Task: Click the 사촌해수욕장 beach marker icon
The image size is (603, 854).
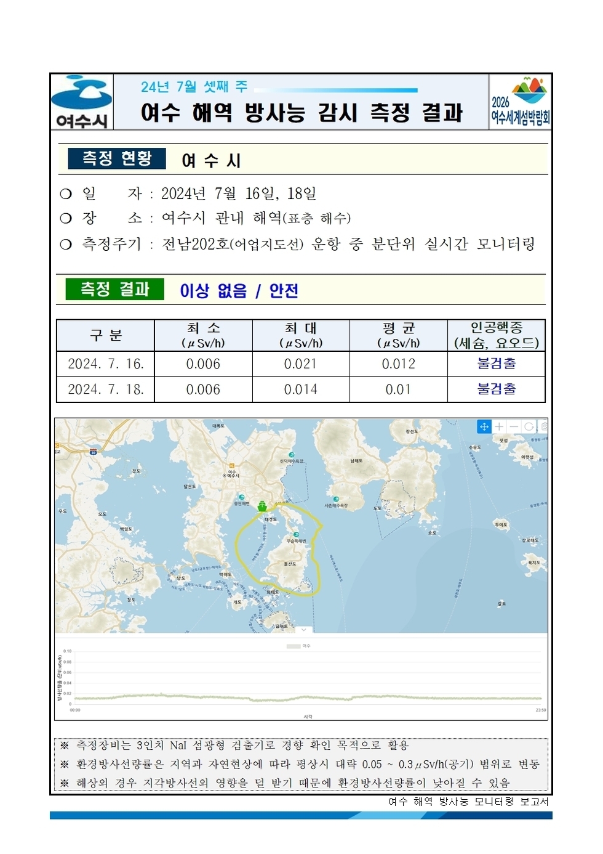Action: (x=336, y=499)
